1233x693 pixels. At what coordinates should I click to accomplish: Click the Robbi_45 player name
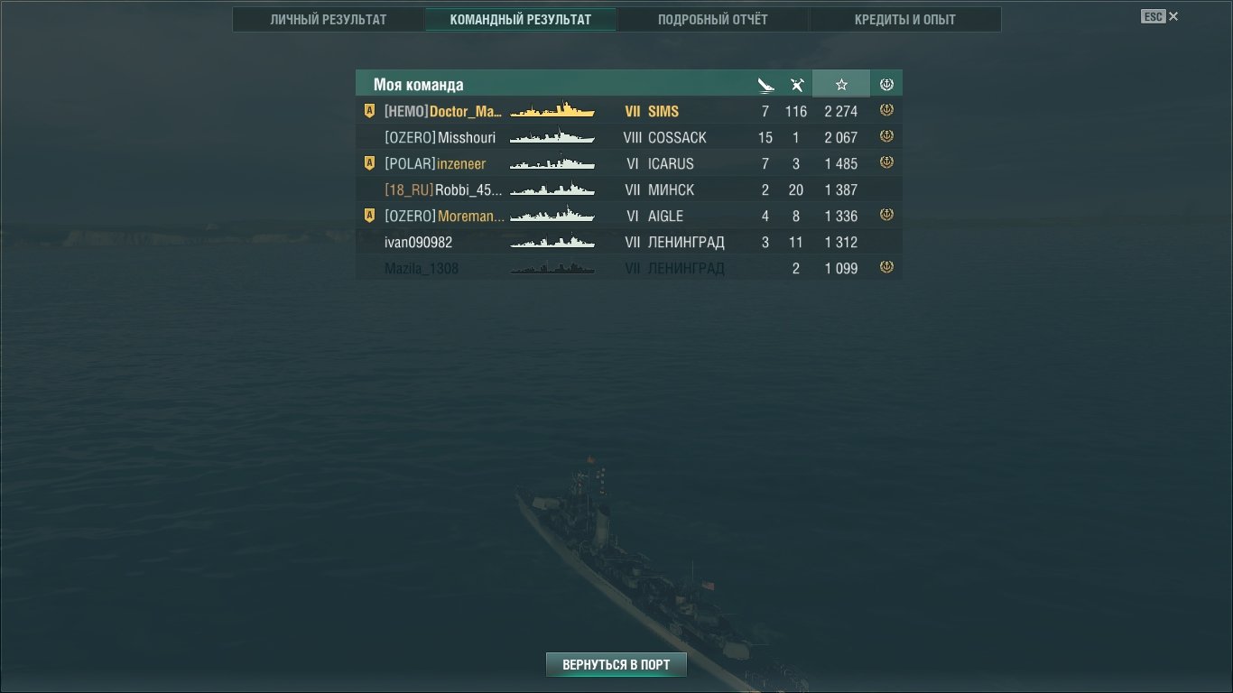pyautogui.click(x=468, y=190)
